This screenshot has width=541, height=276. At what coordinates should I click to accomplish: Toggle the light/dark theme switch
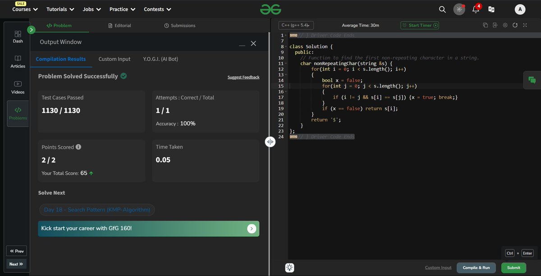(459, 9)
